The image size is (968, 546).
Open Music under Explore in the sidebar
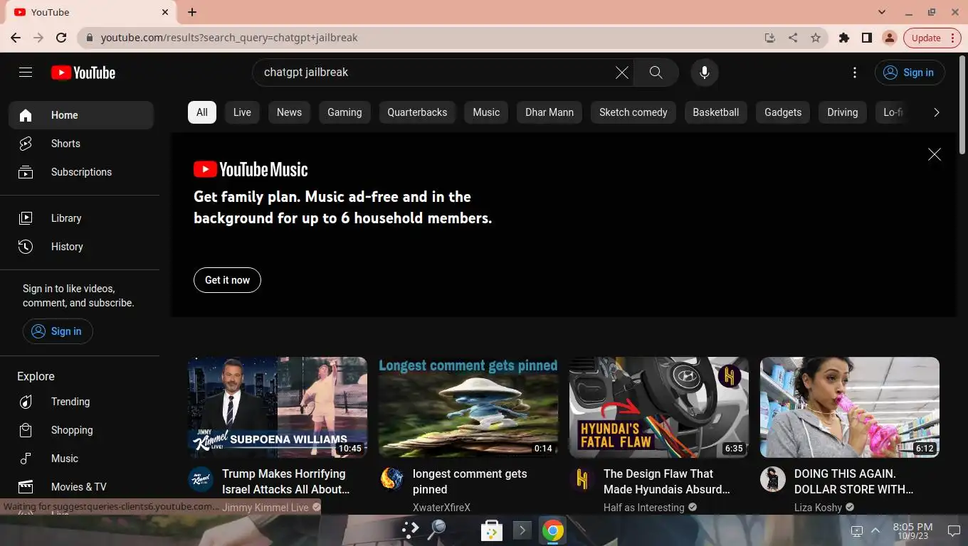coord(81,459)
